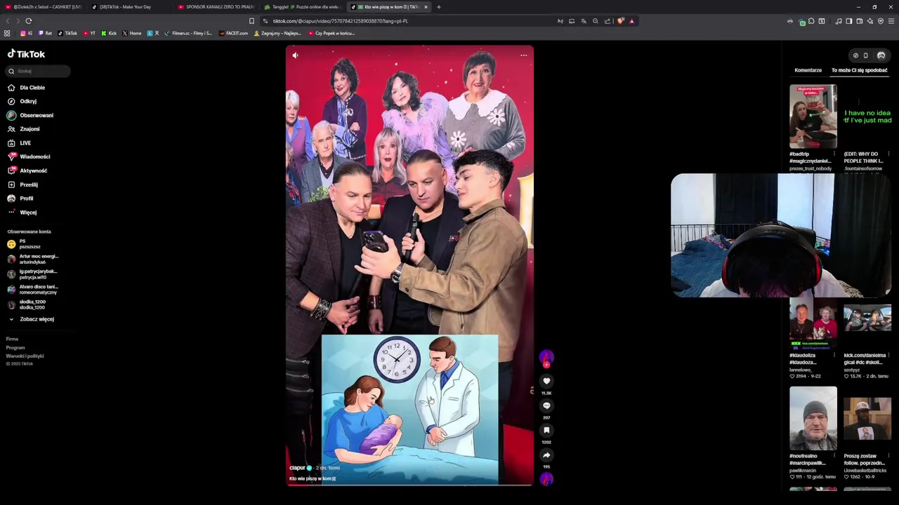
Task: Click the spinning sound disc icon
Action: coord(546,479)
